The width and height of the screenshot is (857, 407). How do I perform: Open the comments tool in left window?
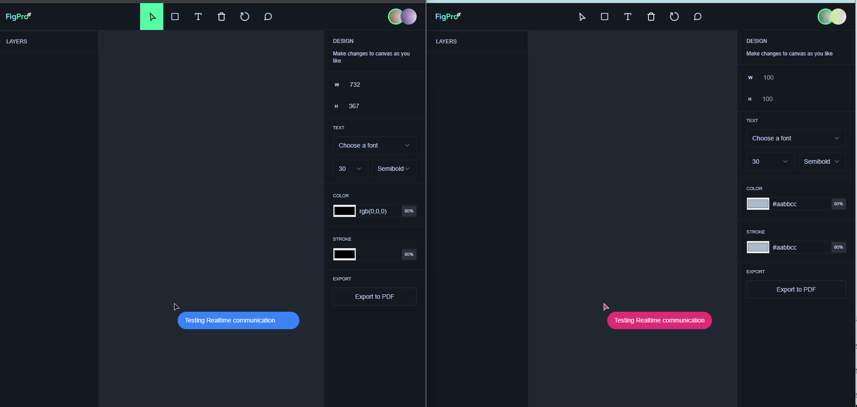[268, 17]
